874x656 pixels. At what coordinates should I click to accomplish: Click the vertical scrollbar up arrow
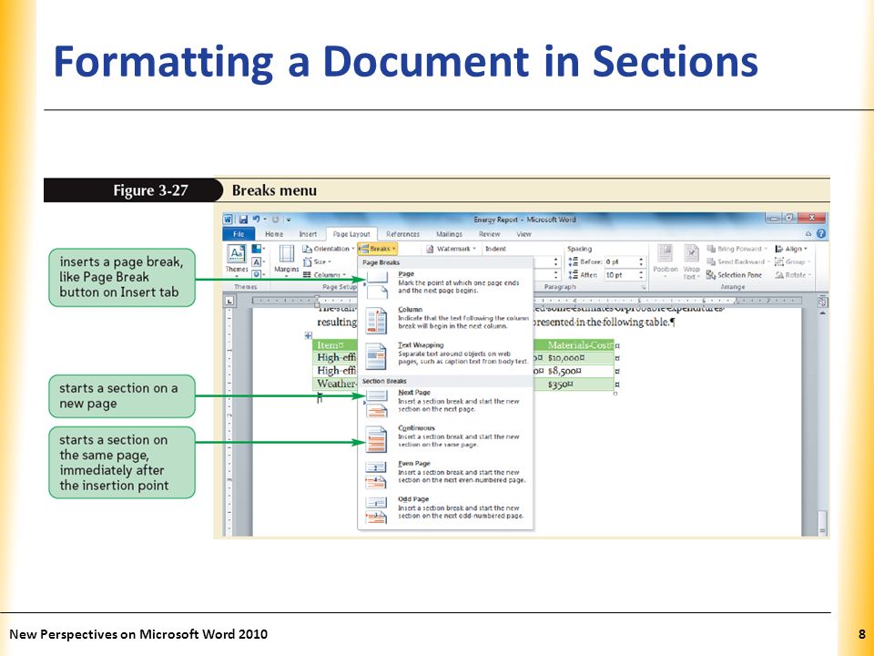pos(822,313)
